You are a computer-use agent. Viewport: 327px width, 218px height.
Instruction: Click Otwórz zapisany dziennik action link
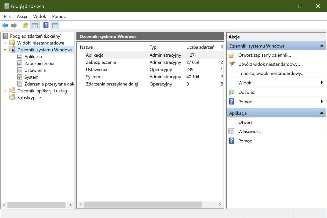265,55
